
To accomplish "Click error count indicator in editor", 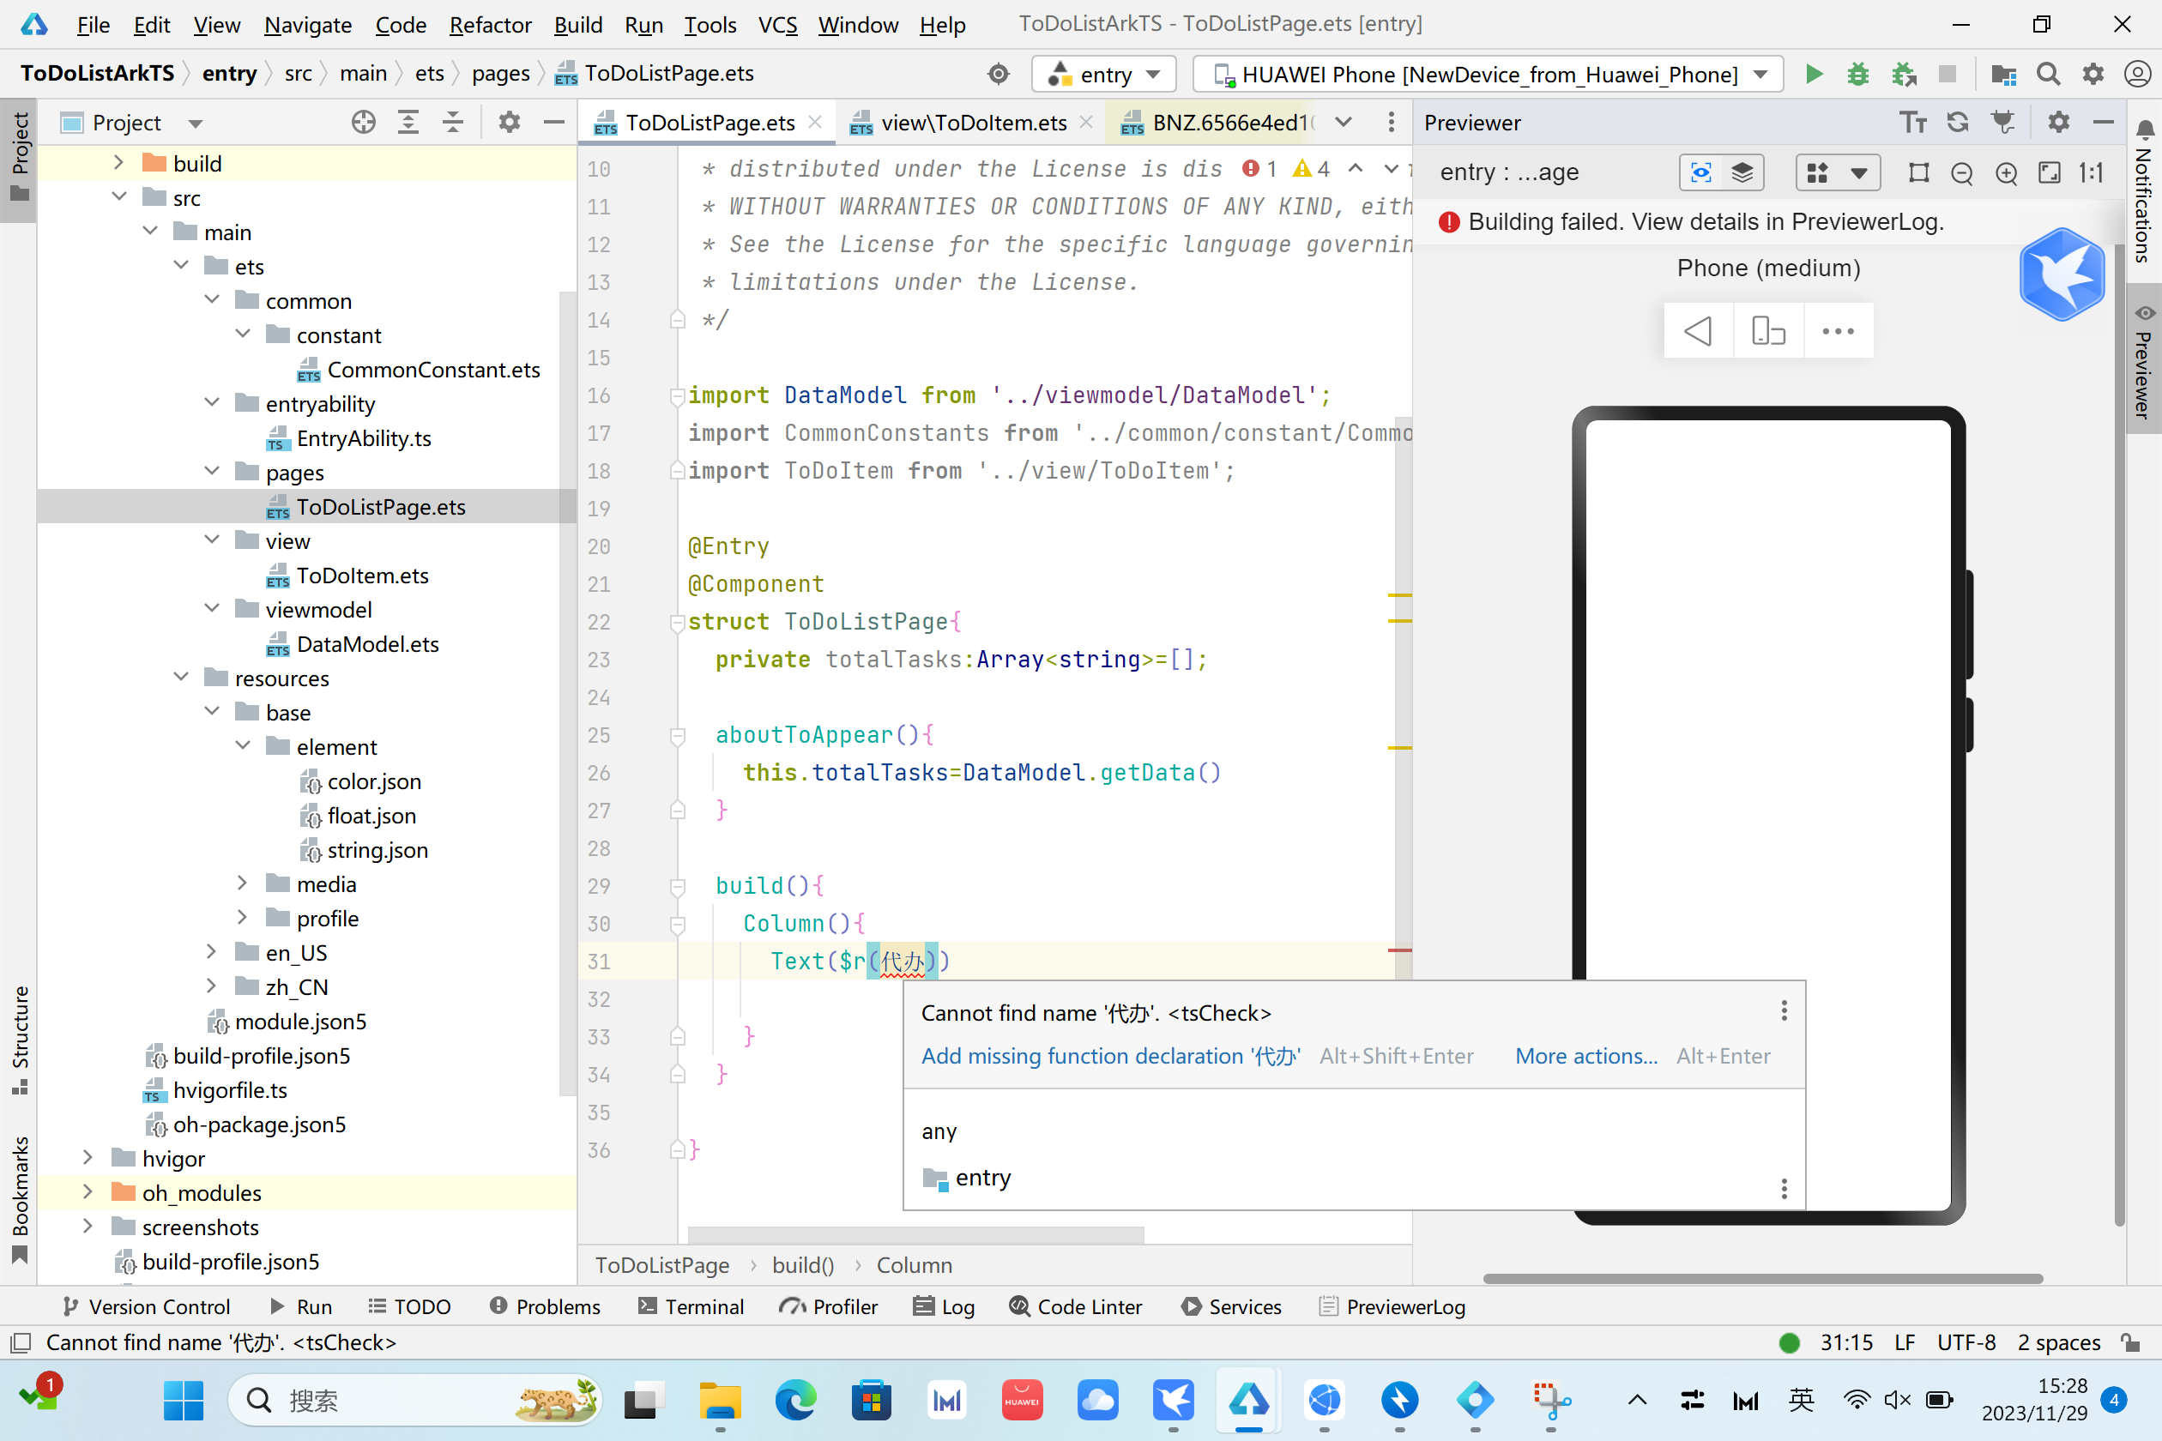I will (x=1260, y=168).
